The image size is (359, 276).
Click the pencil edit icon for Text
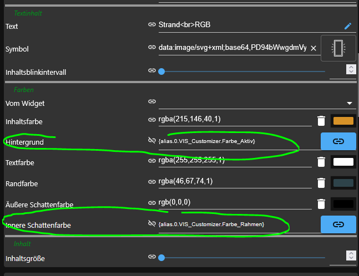click(348, 25)
